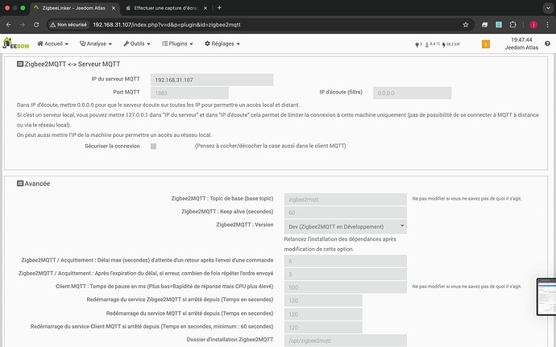Click the Dossier d'installation Zigbee2MQTT field
This screenshot has height=347, width=556.
pyautogui.click(x=346, y=341)
